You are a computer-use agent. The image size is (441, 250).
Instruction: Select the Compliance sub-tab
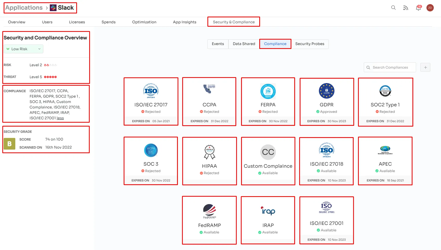275,44
